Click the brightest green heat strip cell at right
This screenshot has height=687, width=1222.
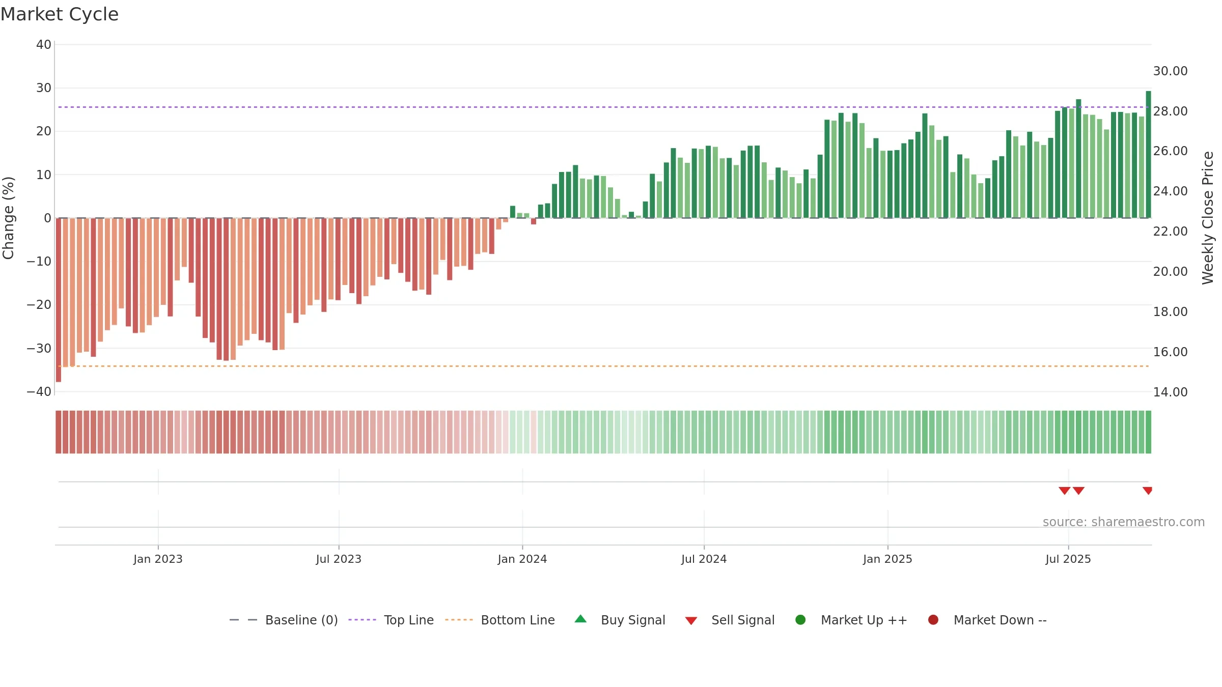click(1148, 432)
